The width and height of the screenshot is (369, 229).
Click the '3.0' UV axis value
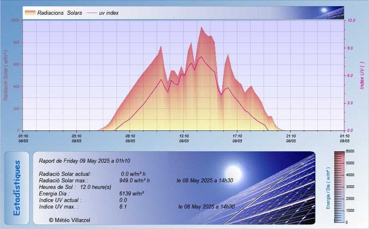pos(350,103)
